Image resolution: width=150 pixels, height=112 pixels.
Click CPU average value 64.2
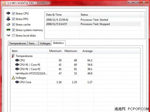pos(90,60)
